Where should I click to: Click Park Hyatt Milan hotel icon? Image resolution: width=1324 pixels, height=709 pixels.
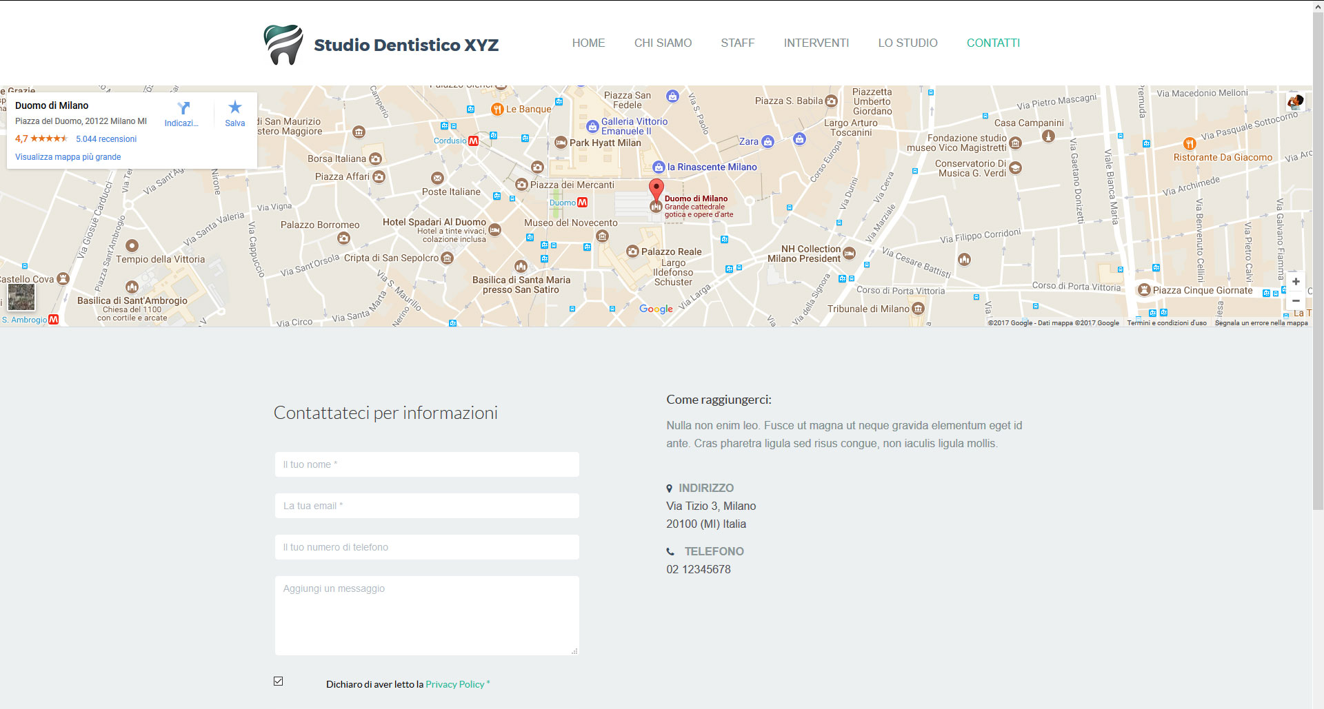(561, 143)
